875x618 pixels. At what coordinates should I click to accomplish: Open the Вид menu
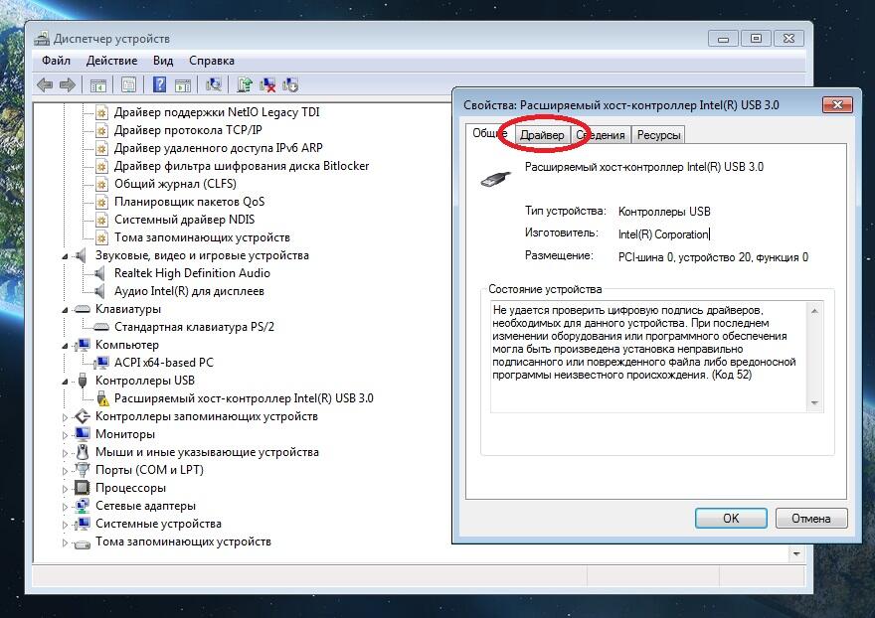point(163,61)
